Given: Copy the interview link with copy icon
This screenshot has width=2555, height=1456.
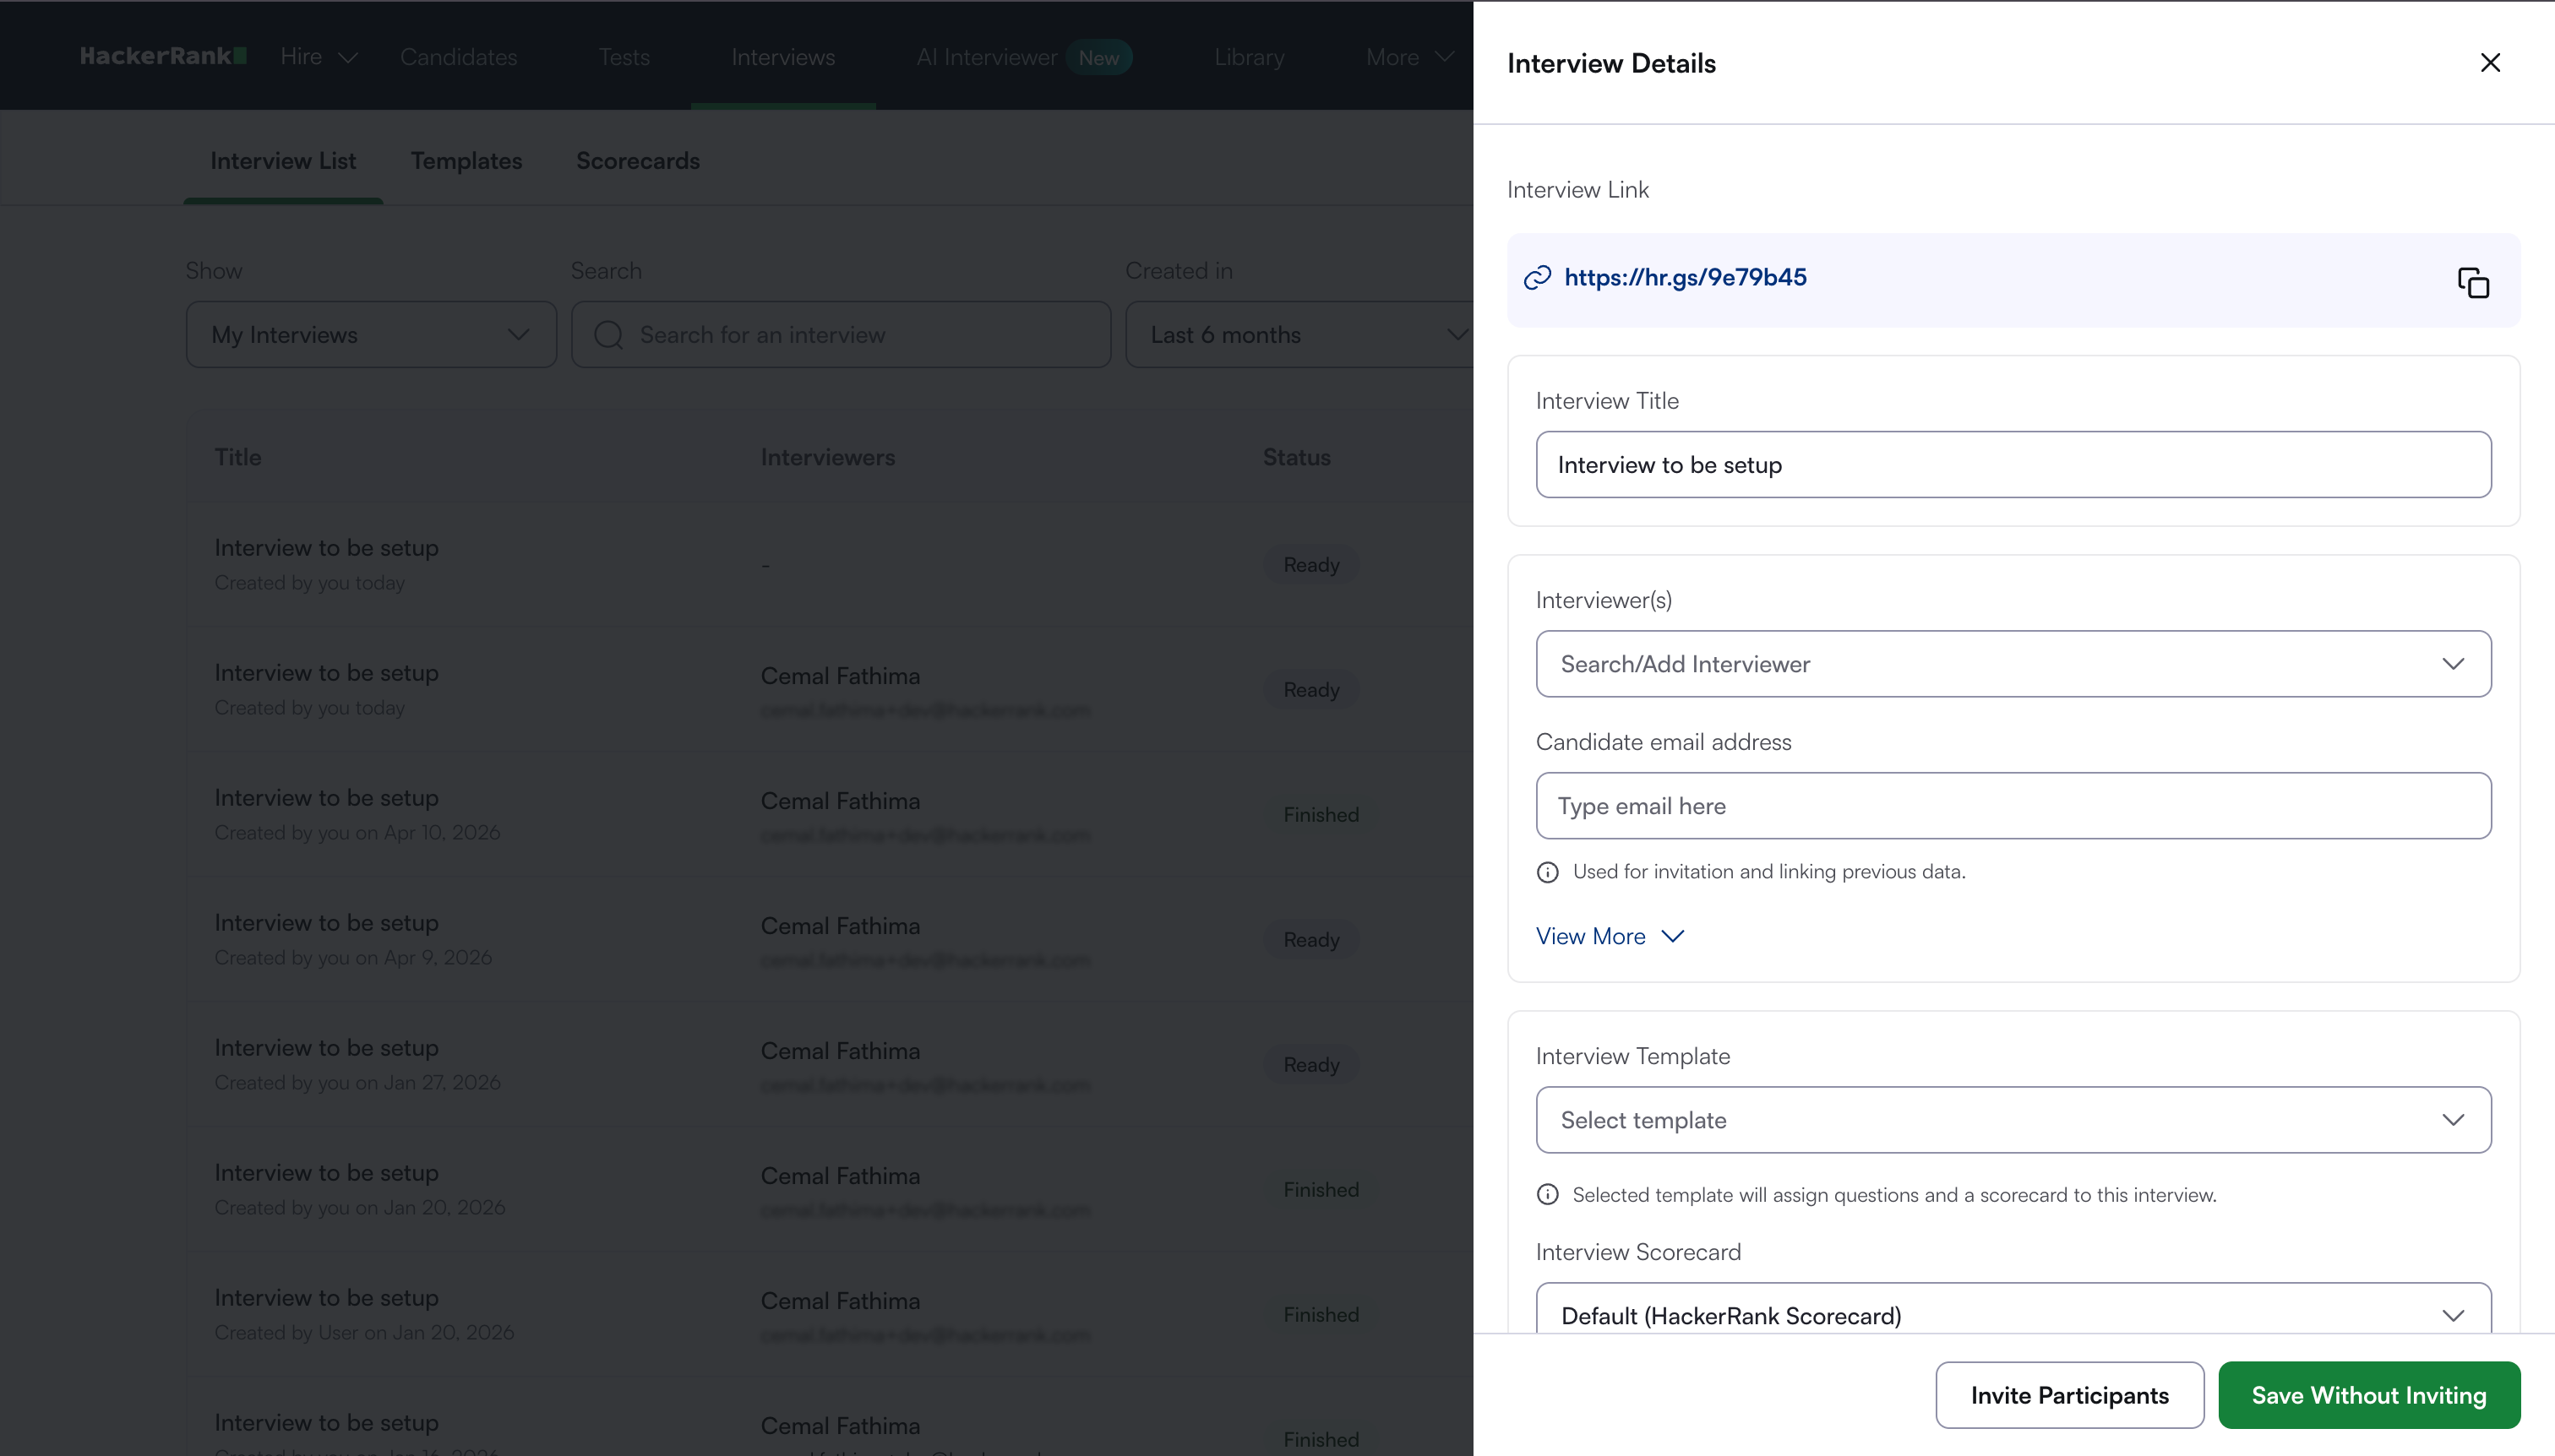Looking at the screenshot, I should pyautogui.click(x=2473, y=283).
